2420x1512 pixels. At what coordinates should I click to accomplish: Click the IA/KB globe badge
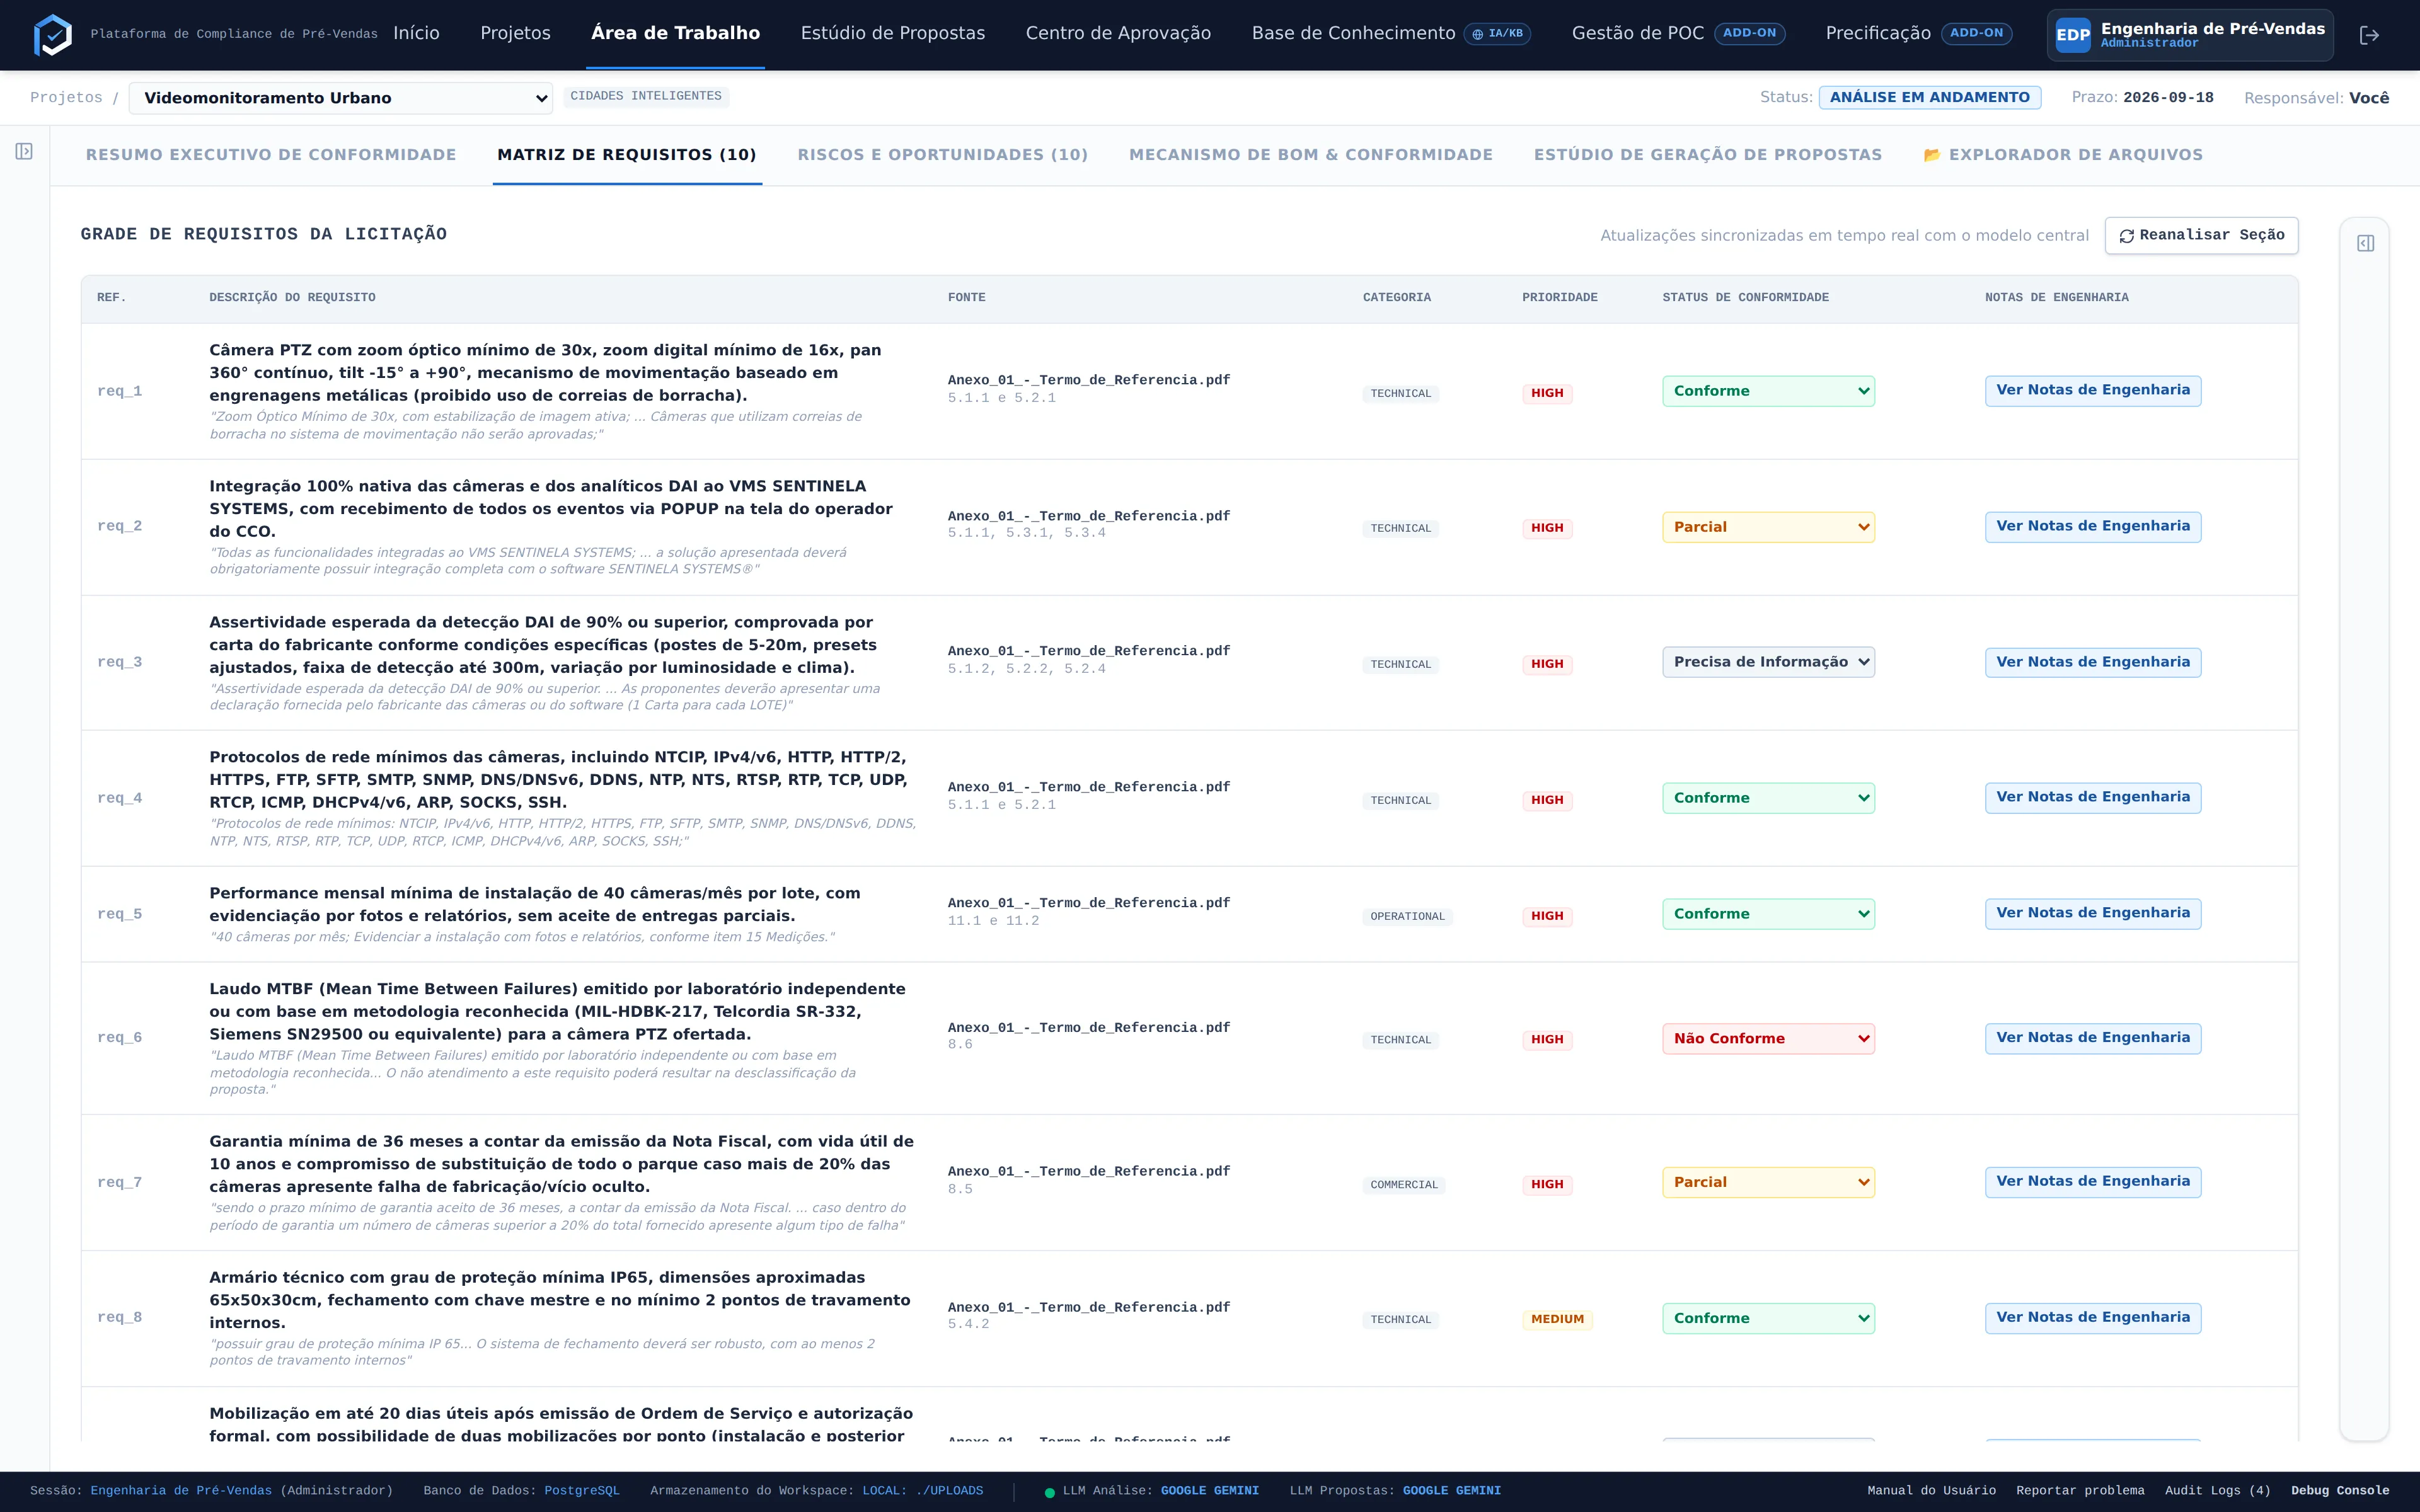[1497, 34]
